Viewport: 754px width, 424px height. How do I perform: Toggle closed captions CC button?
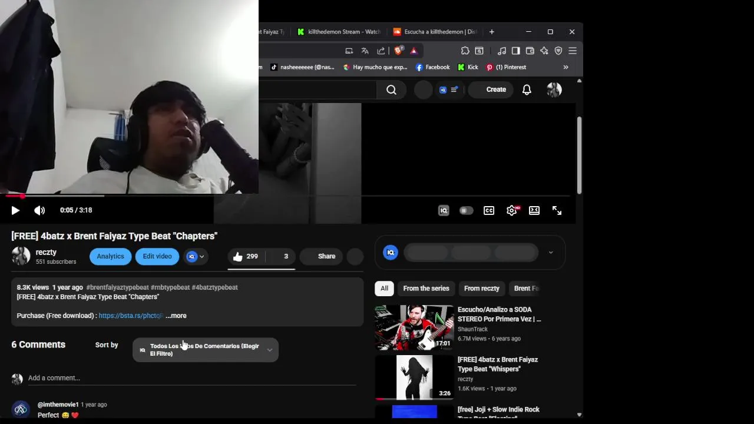click(489, 210)
